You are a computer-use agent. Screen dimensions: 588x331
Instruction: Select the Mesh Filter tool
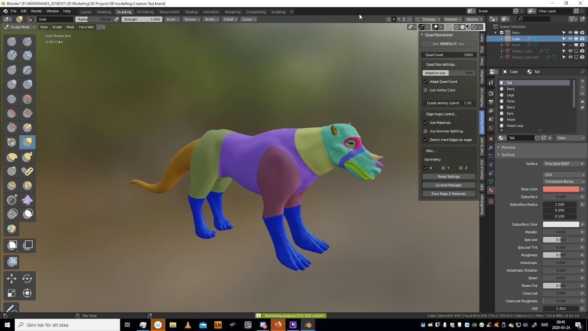click(12, 262)
